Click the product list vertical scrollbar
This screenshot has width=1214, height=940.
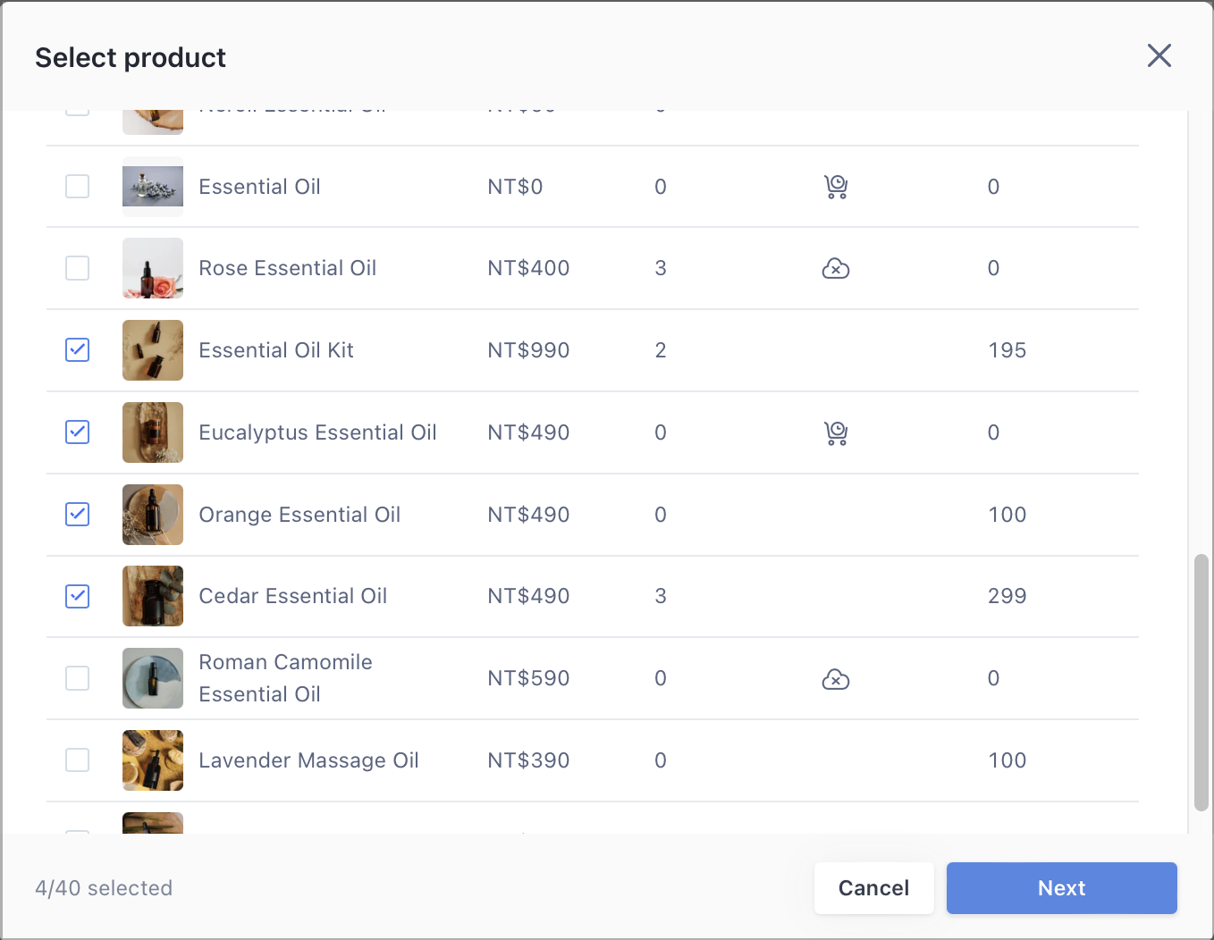[1201, 683]
